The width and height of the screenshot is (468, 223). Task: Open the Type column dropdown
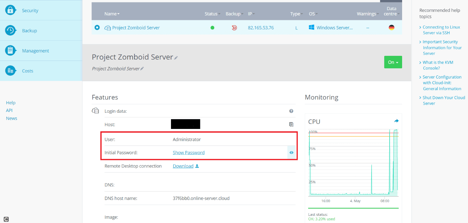[296, 14]
